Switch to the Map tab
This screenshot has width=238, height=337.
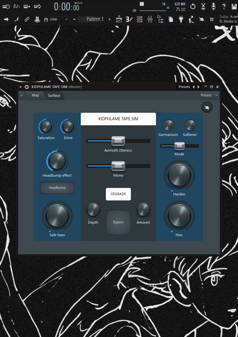tap(35, 96)
